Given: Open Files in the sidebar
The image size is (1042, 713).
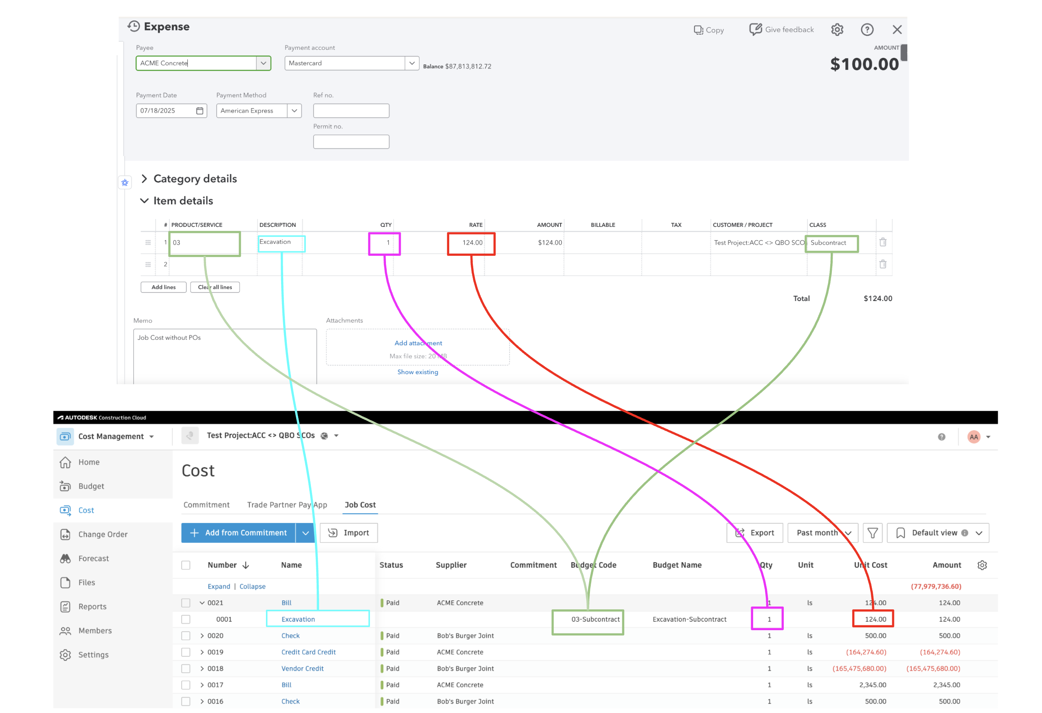Looking at the screenshot, I should point(86,582).
